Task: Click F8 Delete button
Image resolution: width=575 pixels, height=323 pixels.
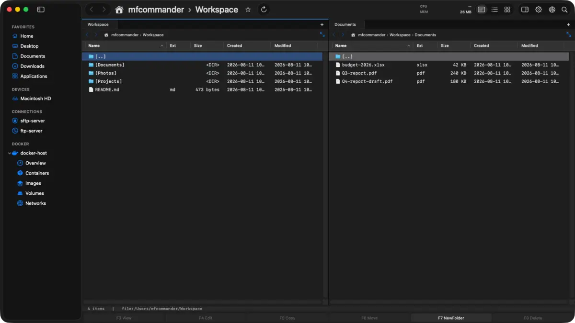Action: pos(533,318)
